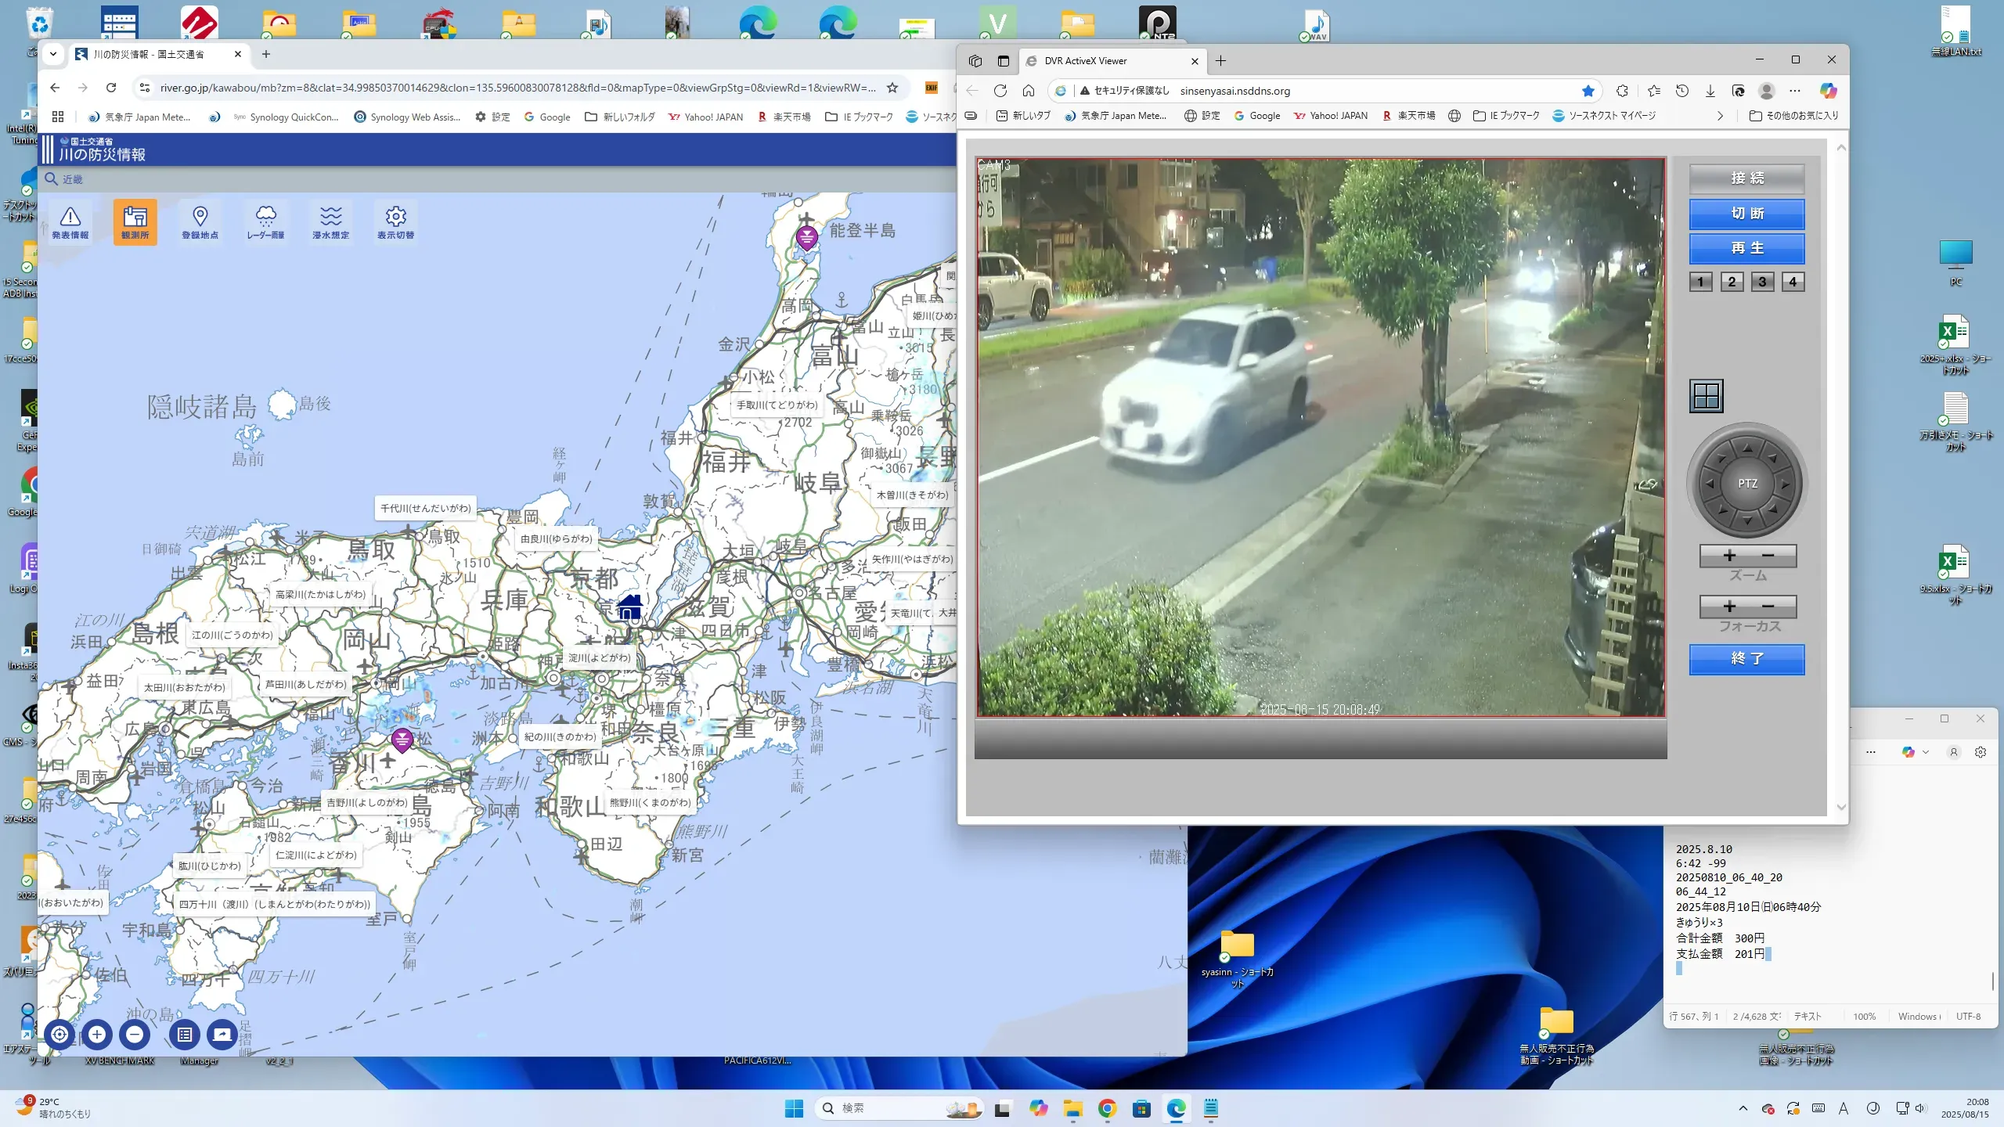Show hidden system tray icons

(1743, 1108)
